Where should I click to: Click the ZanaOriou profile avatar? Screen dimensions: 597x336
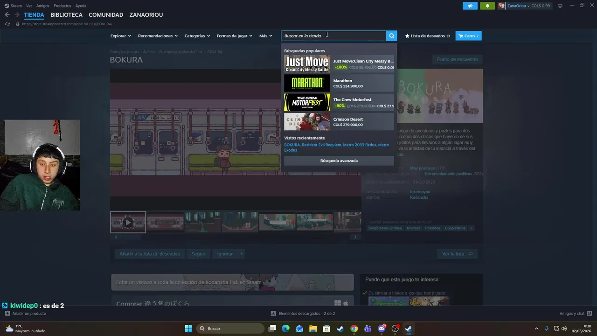coord(502,6)
